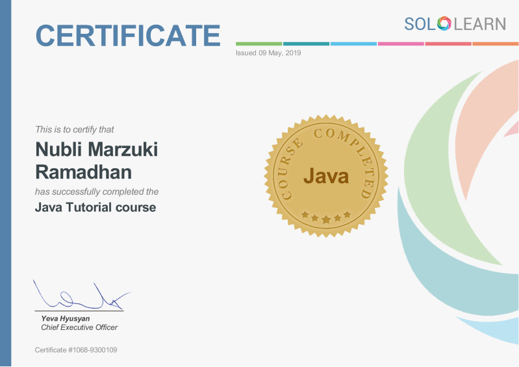Click the CEO handwritten signature
The height and width of the screenshot is (367, 519).
[x=81, y=294]
